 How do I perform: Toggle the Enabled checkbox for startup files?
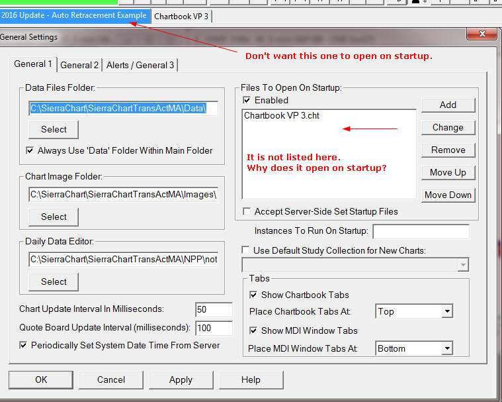tap(247, 100)
